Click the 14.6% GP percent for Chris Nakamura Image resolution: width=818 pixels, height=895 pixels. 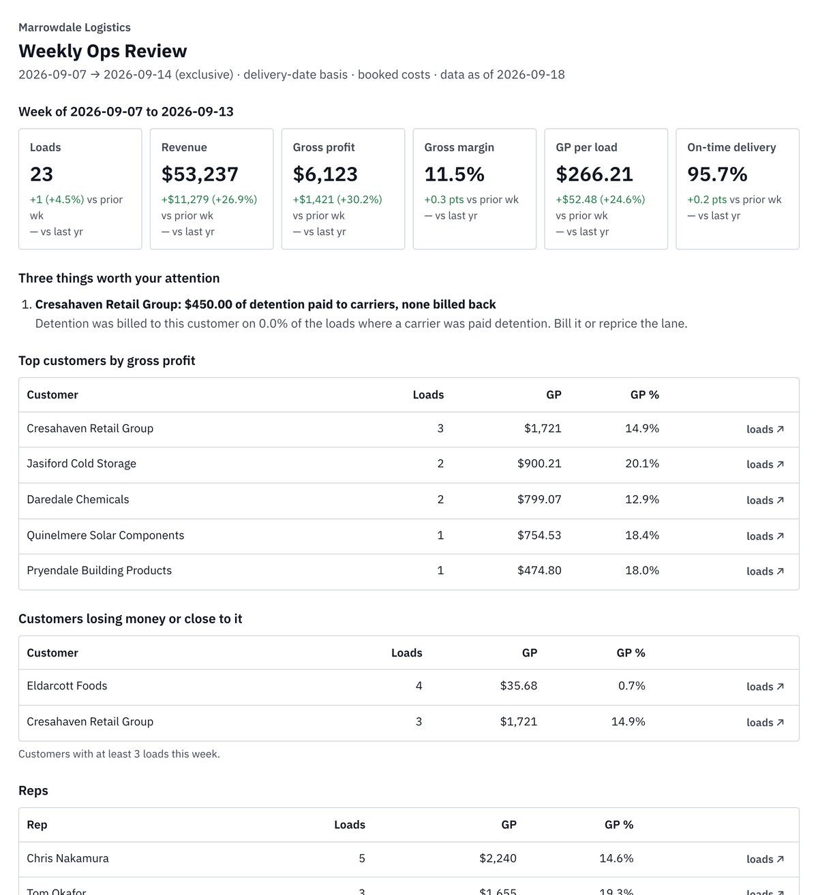click(616, 858)
